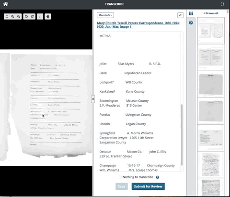The image size is (230, 197).
Task: Zoom out of the document image
Action: 19,16
